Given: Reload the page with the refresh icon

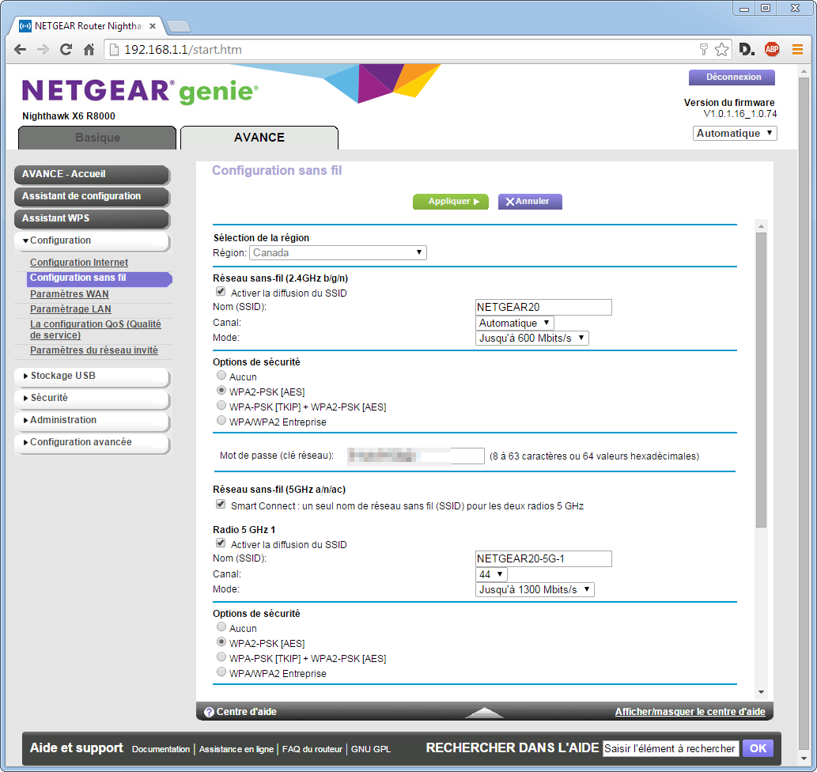Looking at the screenshot, I should tap(66, 50).
